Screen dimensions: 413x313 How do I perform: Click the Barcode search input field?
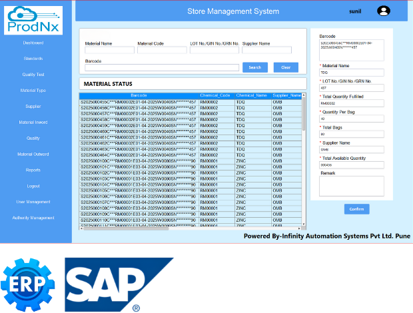(x=162, y=68)
